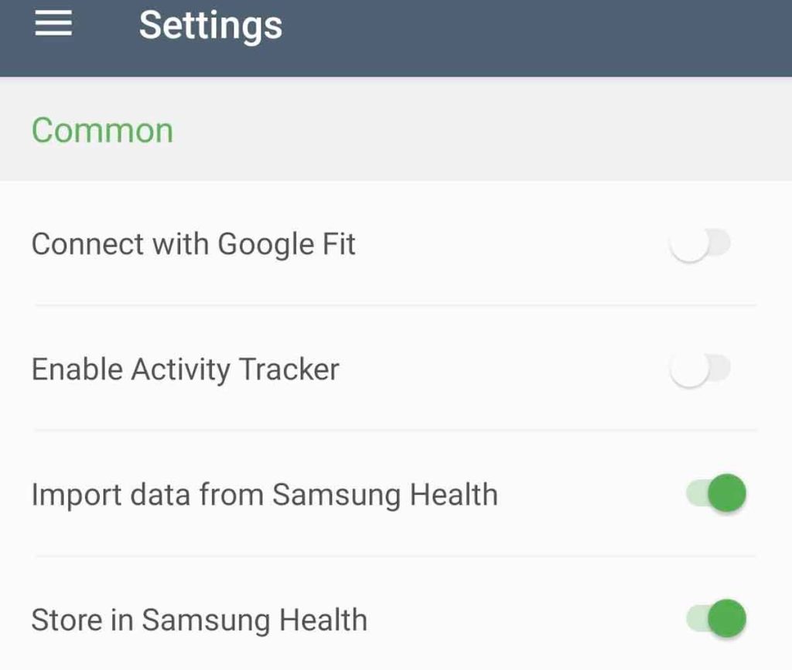Tap the "Connect with Google Fit" label

[193, 245]
